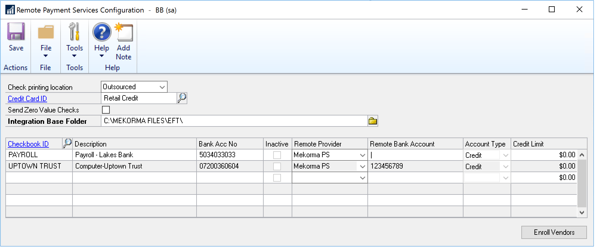The width and height of the screenshot is (595, 247).
Task: Click the Enroll Vendors button
Action: pyautogui.click(x=554, y=232)
